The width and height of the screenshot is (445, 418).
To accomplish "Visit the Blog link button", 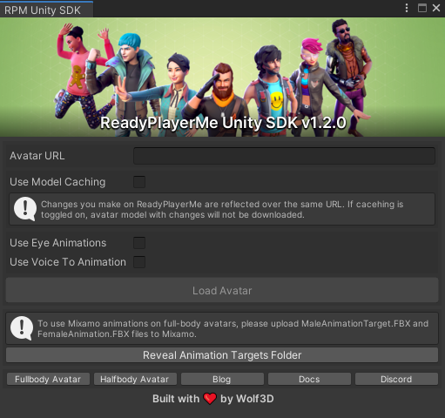I will tap(222, 379).
